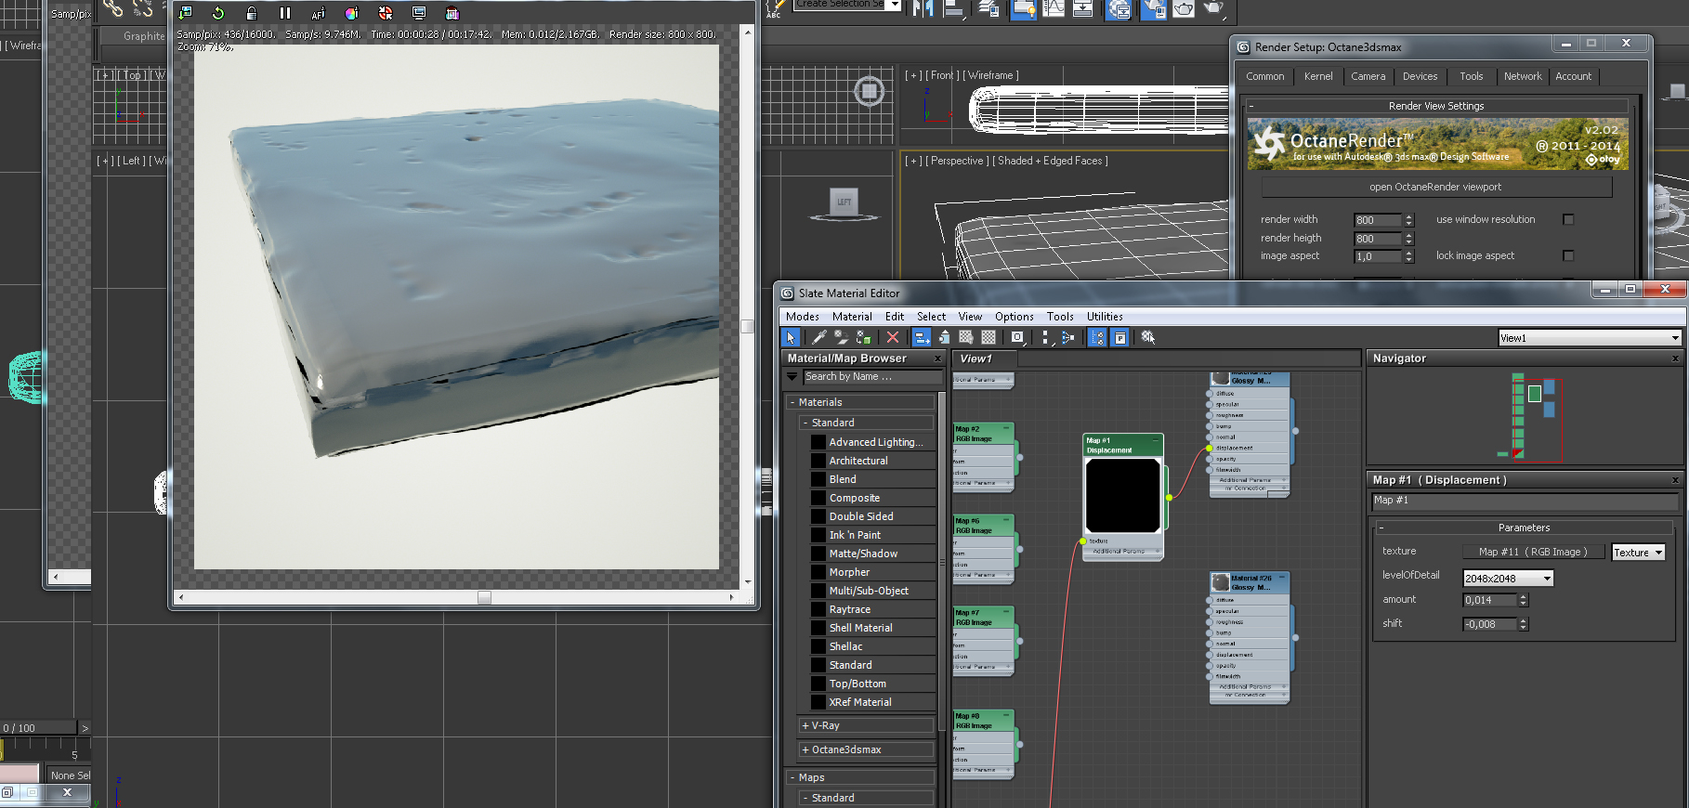The image size is (1689, 808).
Task: Select the autofocus picker (AF) tool
Action: 318,13
